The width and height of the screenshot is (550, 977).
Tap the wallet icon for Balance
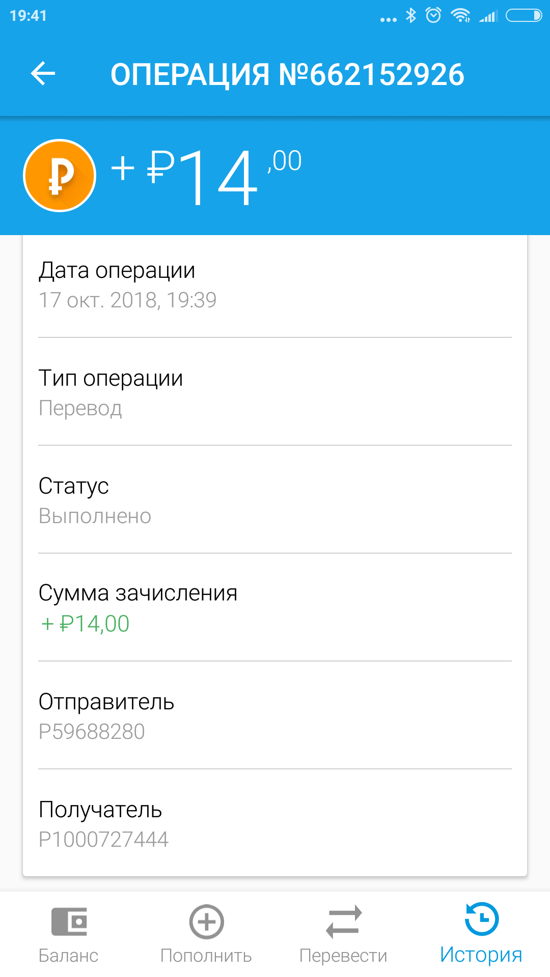point(69,922)
